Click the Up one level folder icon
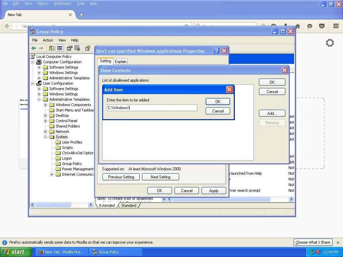Viewport: 343px width, 257px height. 52,48
